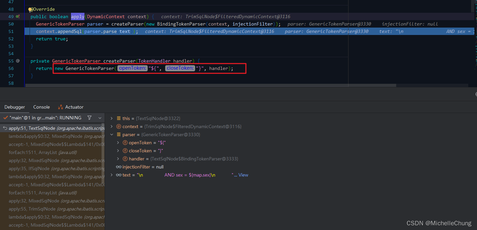
Task: Click the highlighted 'apply' method name on line 49
Action: [77, 16]
